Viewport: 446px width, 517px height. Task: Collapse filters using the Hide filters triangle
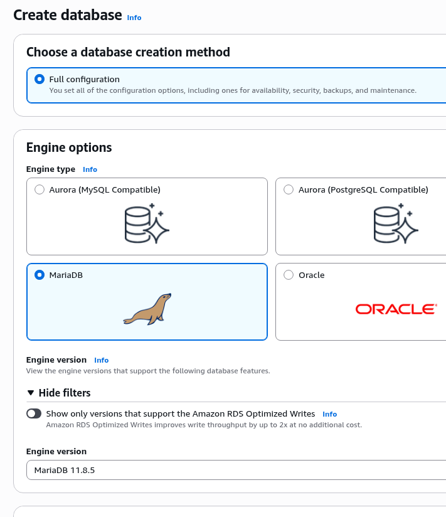[x=31, y=393]
